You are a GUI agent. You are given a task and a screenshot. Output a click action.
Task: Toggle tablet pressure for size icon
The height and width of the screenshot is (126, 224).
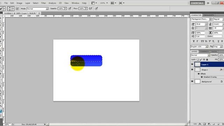[x=97, y=8]
